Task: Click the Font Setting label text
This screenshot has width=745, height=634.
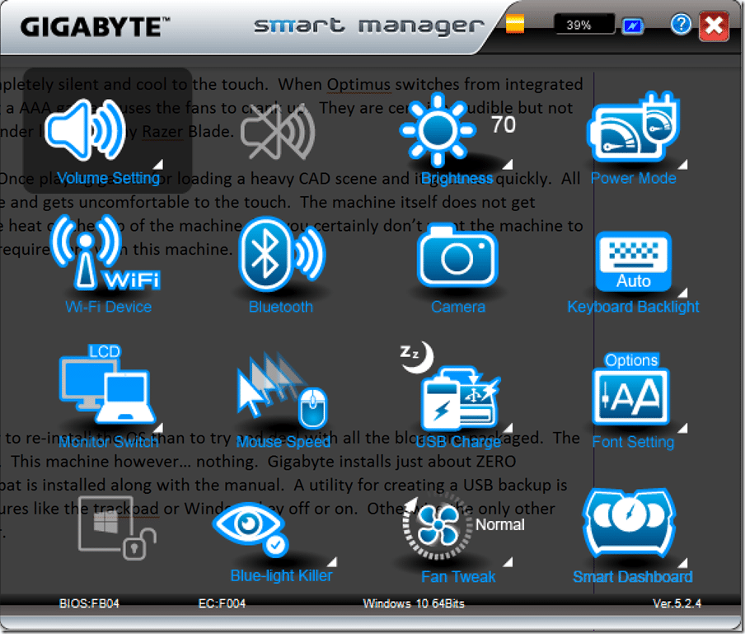Action: [x=633, y=442]
